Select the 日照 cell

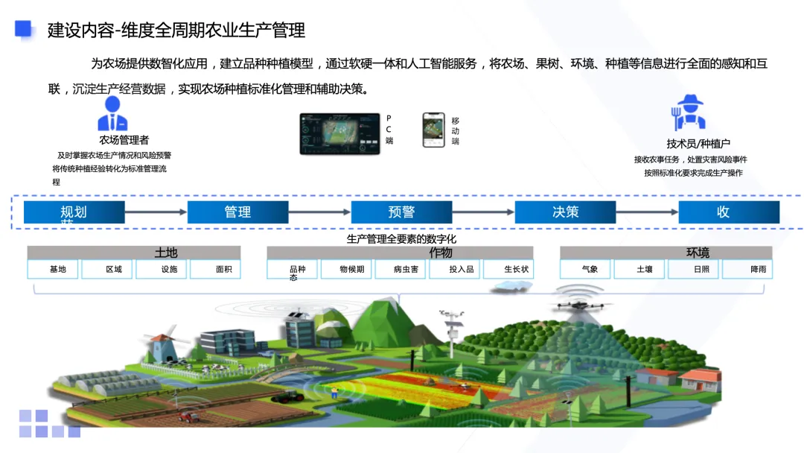tap(693, 269)
